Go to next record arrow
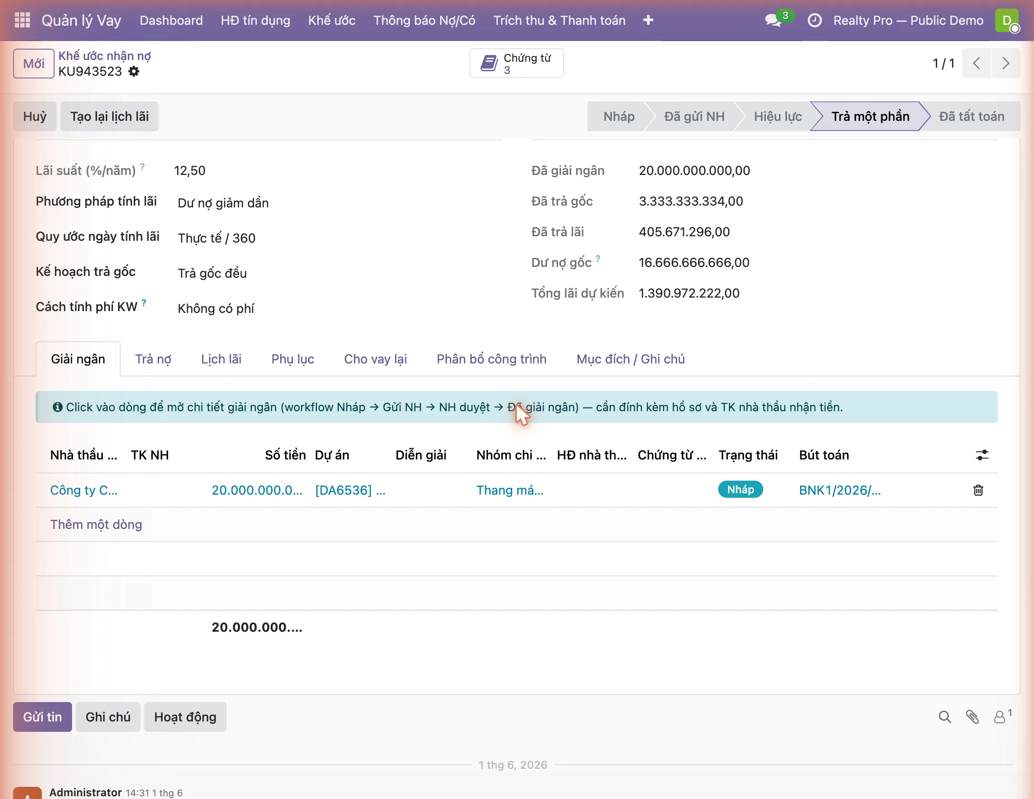1034x799 pixels. coord(1006,63)
